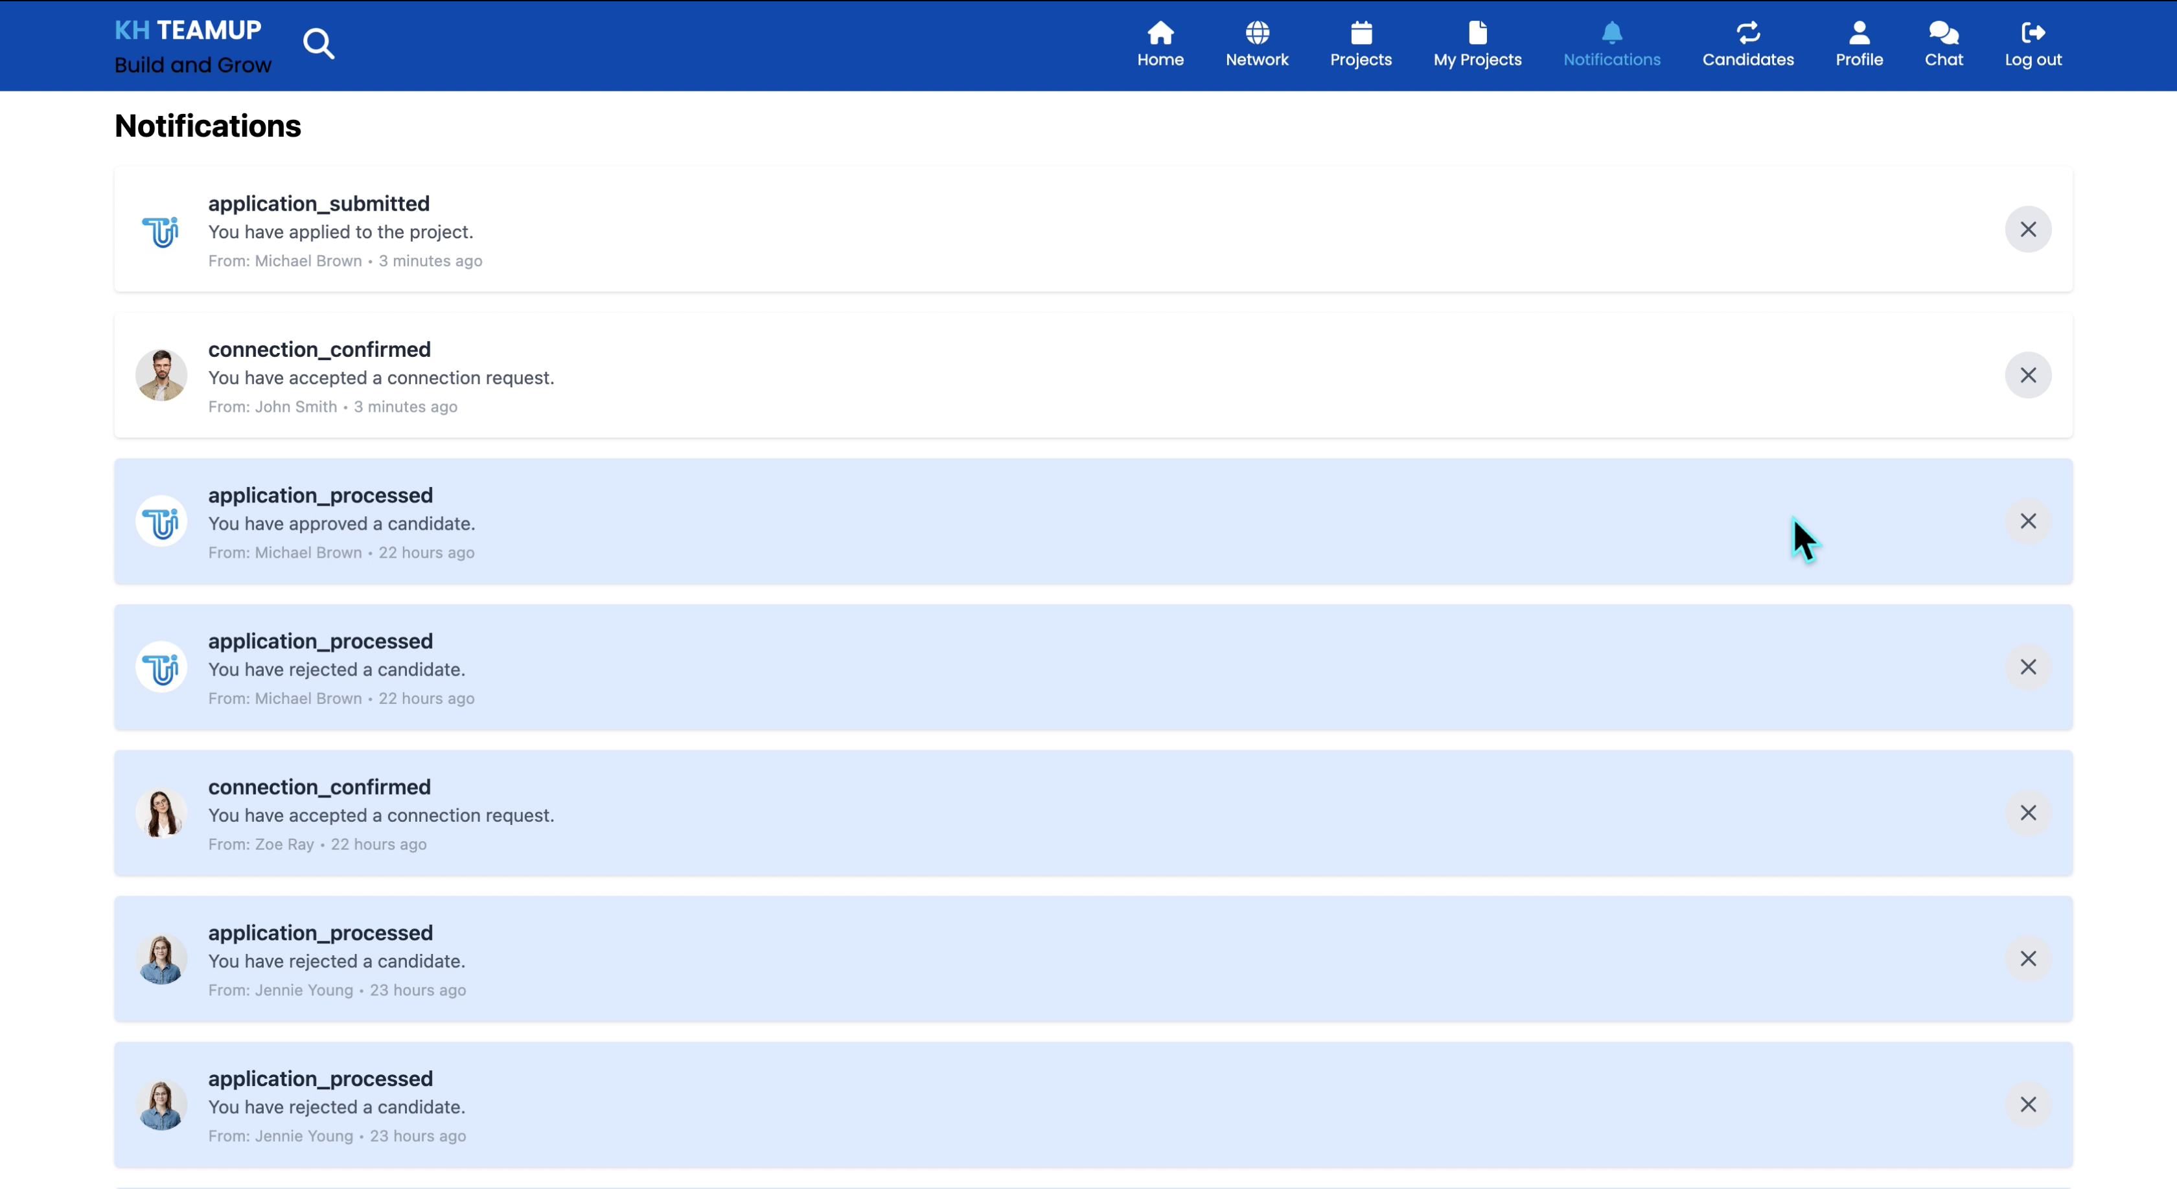Click the KH TEAMUP logo
The width and height of the screenshot is (2177, 1189).
click(189, 30)
